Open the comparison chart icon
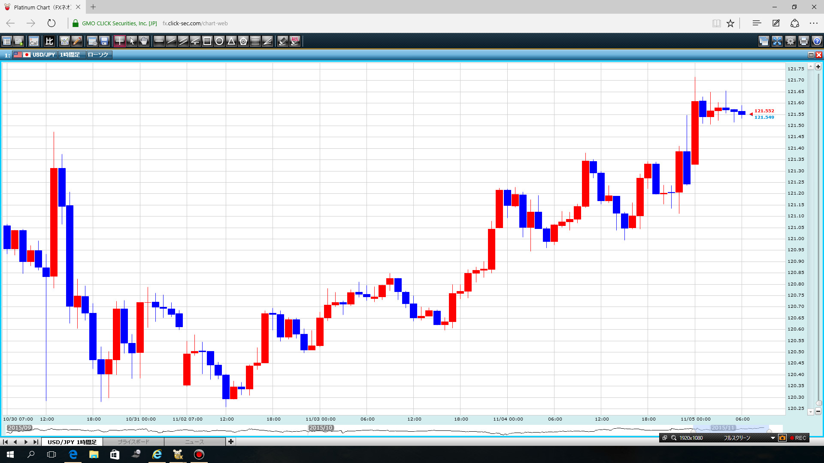 click(x=49, y=41)
